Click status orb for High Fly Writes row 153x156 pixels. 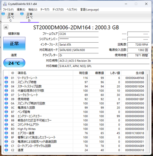[x=6, y=129]
